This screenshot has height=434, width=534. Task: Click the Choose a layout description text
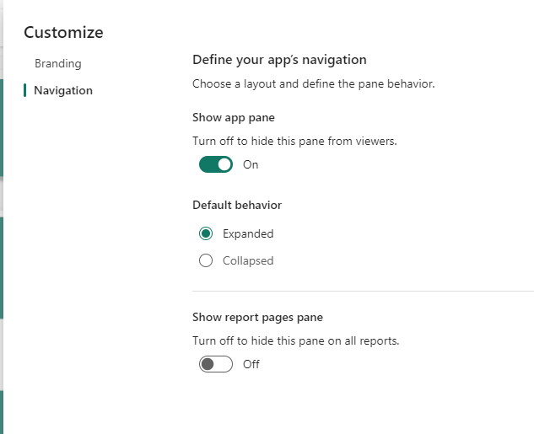pyautogui.click(x=313, y=84)
